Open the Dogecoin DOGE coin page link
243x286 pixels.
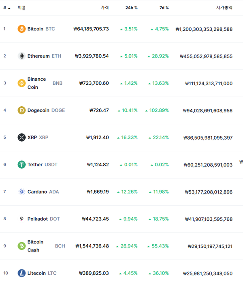pos(46,110)
